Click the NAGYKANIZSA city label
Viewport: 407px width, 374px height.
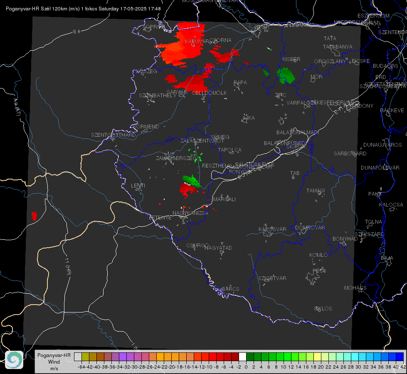pos(190,213)
